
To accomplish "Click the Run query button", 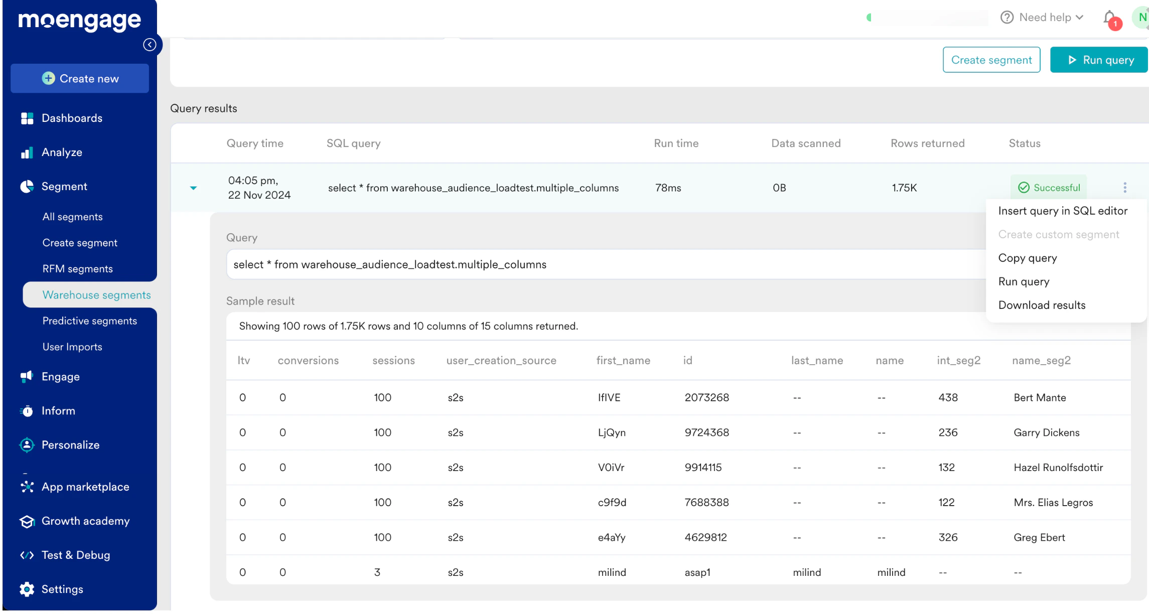I will tap(1098, 60).
